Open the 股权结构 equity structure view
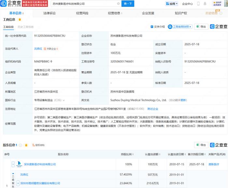 (38, 145)
